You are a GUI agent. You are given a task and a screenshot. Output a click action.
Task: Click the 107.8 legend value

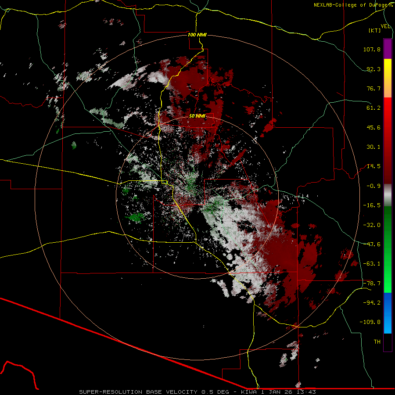click(x=372, y=49)
